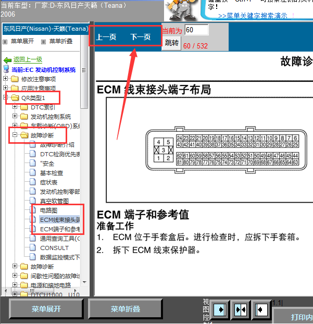
Task: Click top 菜单展开 option in sidebar
Action: pyautogui.click(x=22, y=41)
